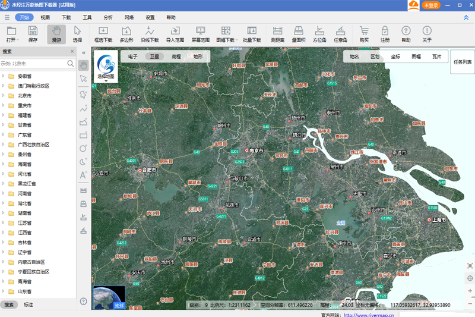Select the 框选下载 rectangle download tool
The width and height of the screenshot is (475, 317).
coord(102,34)
